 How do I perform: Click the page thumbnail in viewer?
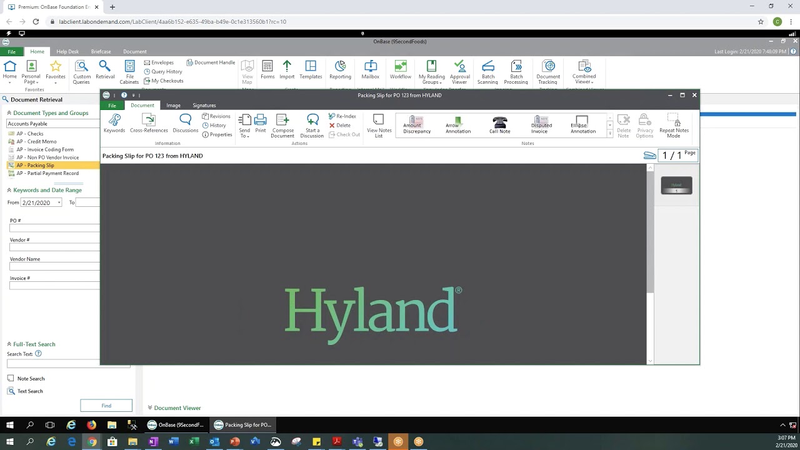click(676, 186)
